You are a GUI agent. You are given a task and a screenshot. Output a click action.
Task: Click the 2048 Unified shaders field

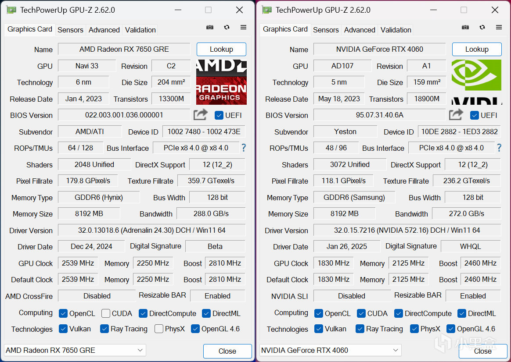(x=94, y=164)
